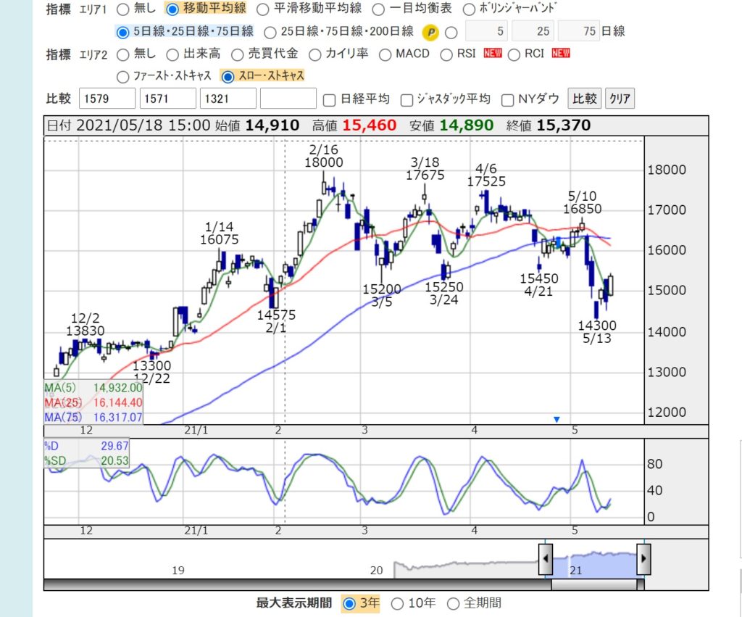Screen dimensions: 742x617
Task: Select 全期間 display period
Action: click(453, 603)
